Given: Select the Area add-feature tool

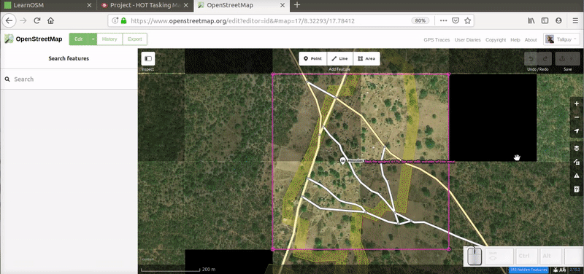Looking at the screenshot, I should [366, 59].
